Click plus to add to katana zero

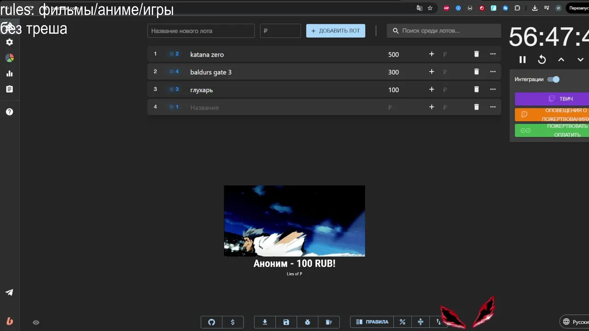coord(432,54)
